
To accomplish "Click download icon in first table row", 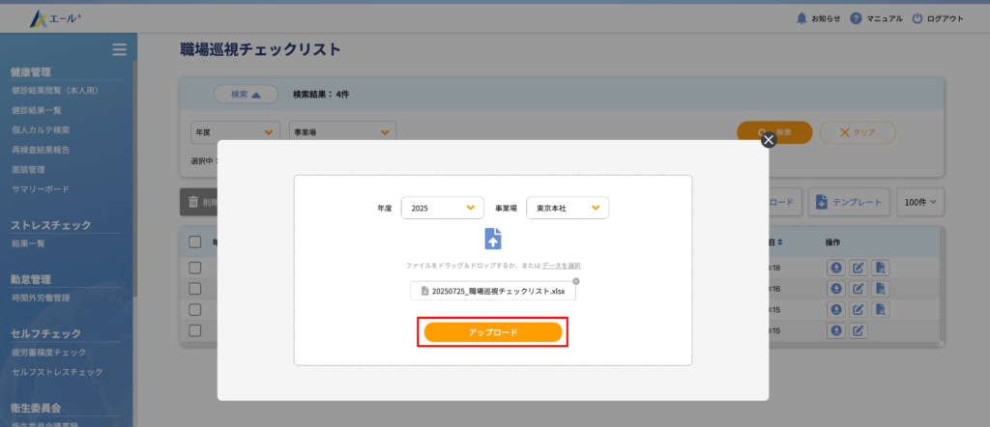I will pyautogui.click(x=835, y=268).
